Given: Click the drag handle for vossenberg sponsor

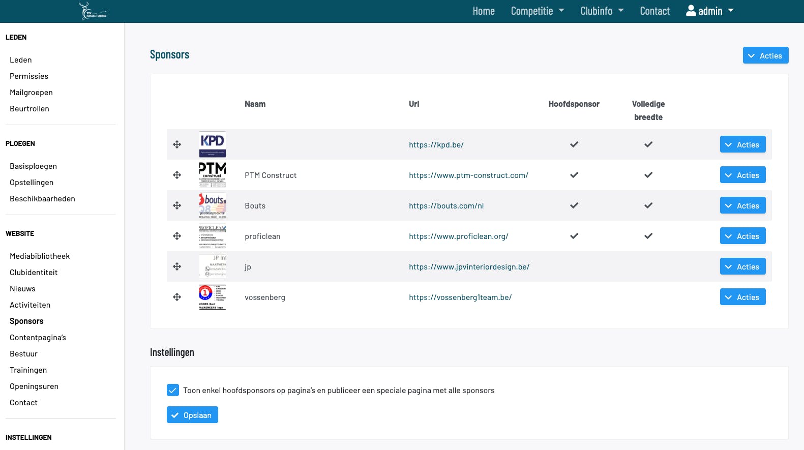Looking at the screenshot, I should click(x=177, y=297).
